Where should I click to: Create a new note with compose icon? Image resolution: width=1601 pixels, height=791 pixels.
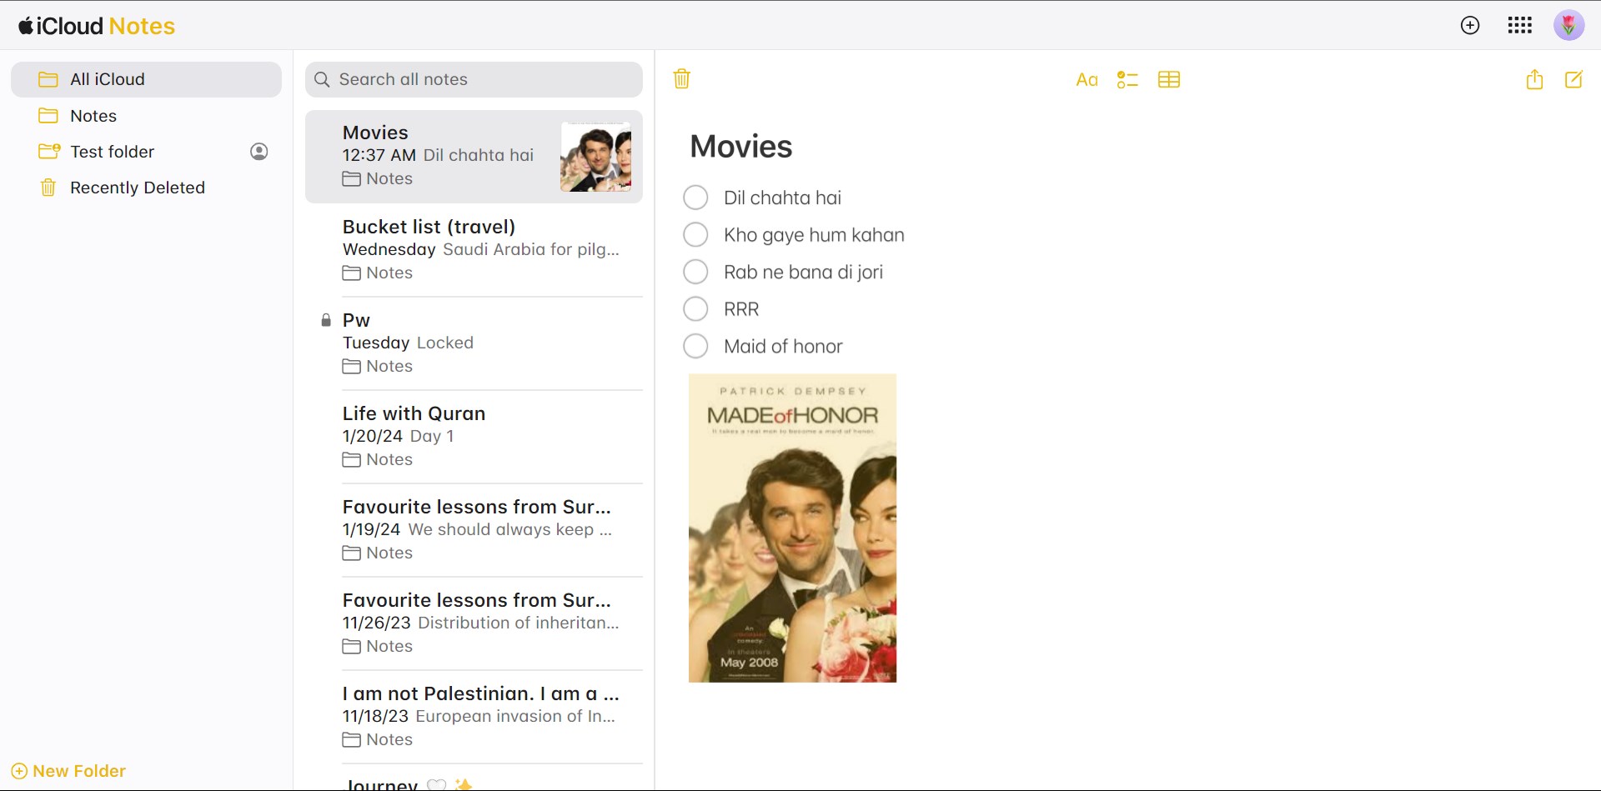[x=1573, y=80]
